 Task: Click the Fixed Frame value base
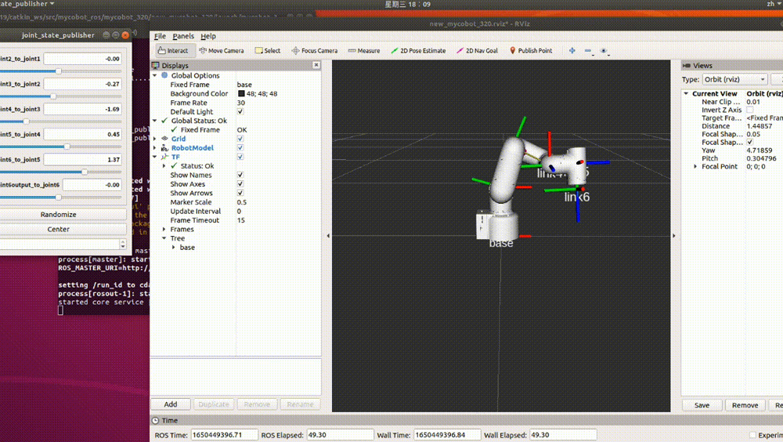244,85
